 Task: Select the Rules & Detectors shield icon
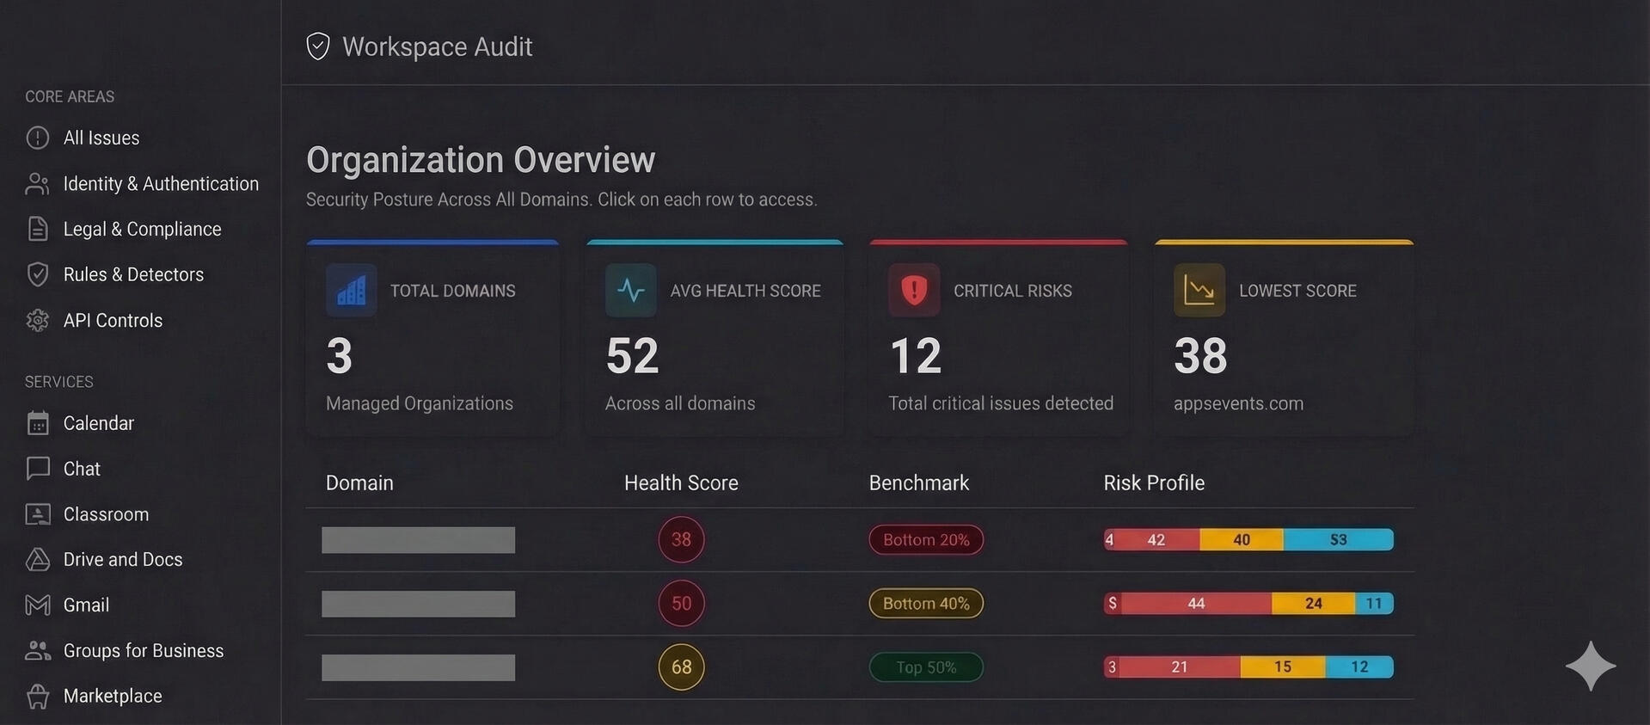point(38,274)
